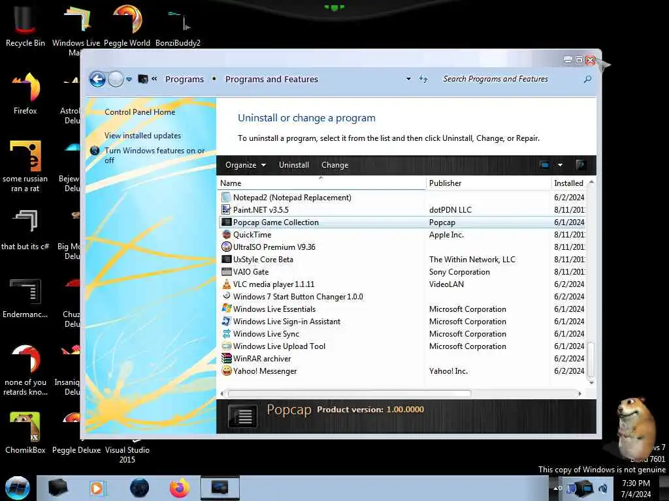
Task: Open the media player taskbar icon
Action: 97,488
